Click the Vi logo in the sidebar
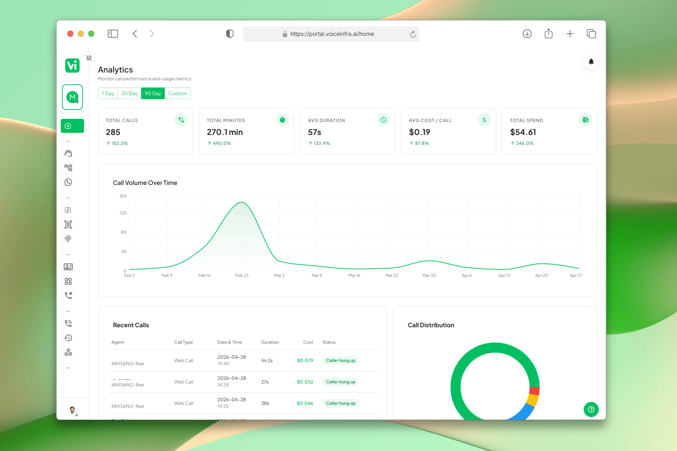 (x=72, y=66)
